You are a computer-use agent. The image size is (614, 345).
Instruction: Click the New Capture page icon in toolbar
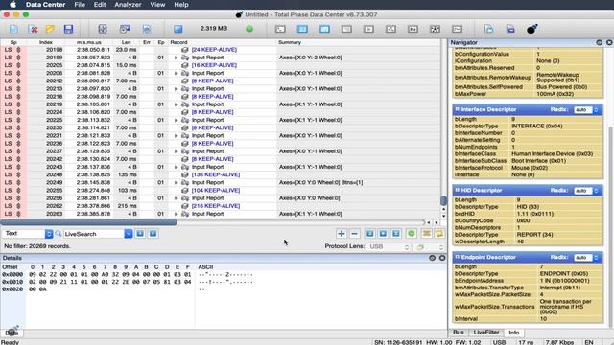coord(13,29)
